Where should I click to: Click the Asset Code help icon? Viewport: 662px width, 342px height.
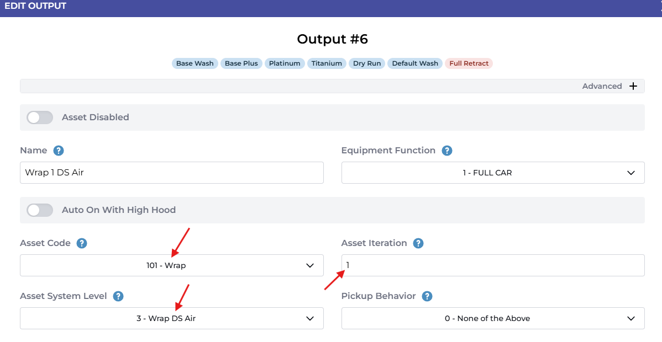click(x=82, y=243)
